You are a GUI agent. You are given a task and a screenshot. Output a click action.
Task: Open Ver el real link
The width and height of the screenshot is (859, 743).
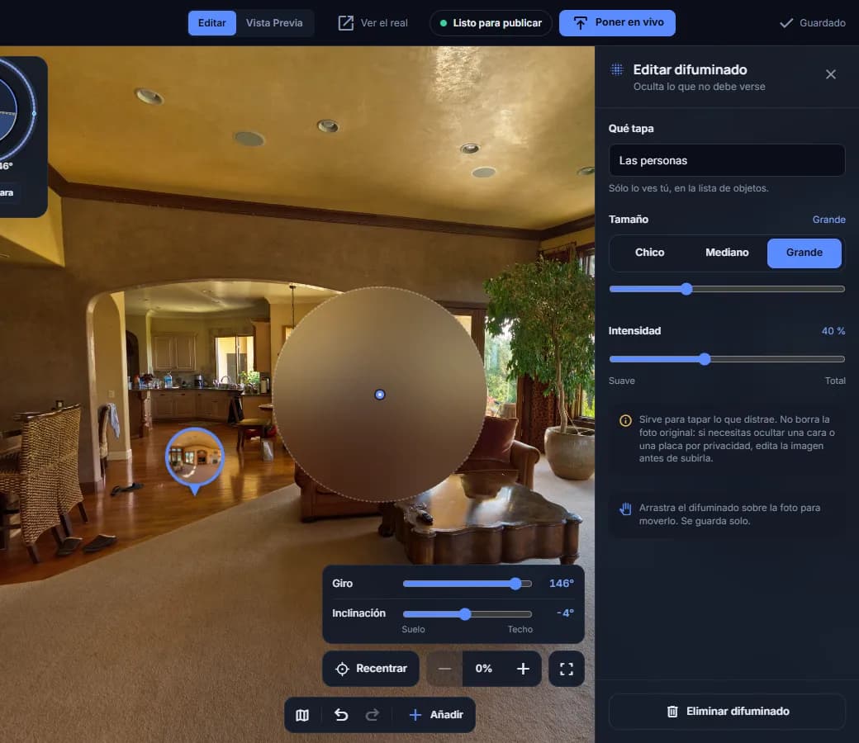click(373, 23)
